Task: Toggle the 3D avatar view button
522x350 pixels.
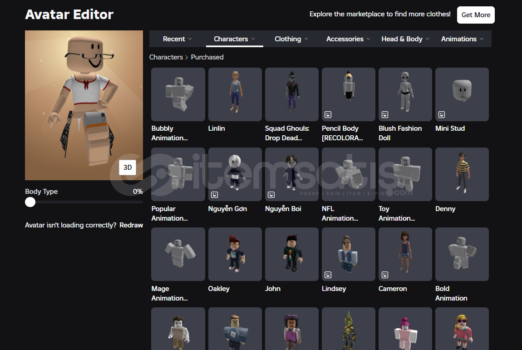Action: (x=128, y=167)
